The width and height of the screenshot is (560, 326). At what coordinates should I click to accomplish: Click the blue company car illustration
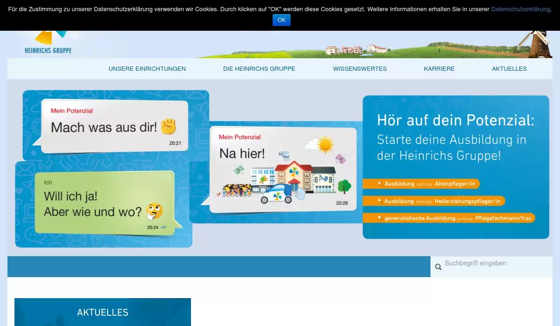pyautogui.click(x=279, y=194)
